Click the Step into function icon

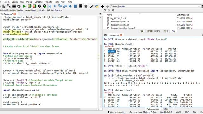point(60,6)
